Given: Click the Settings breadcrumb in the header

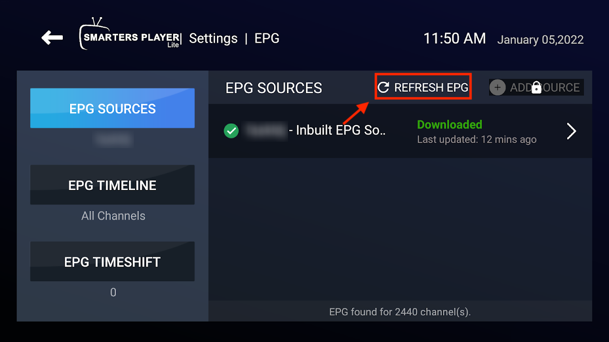Looking at the screenshot, I should pyautogui.click(x=213, y=38).
